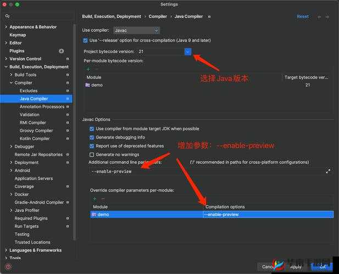Click the add (+) icon under Per-module bytecode version
This screenshot has width=339, height=274.
[x=88, y=69]
